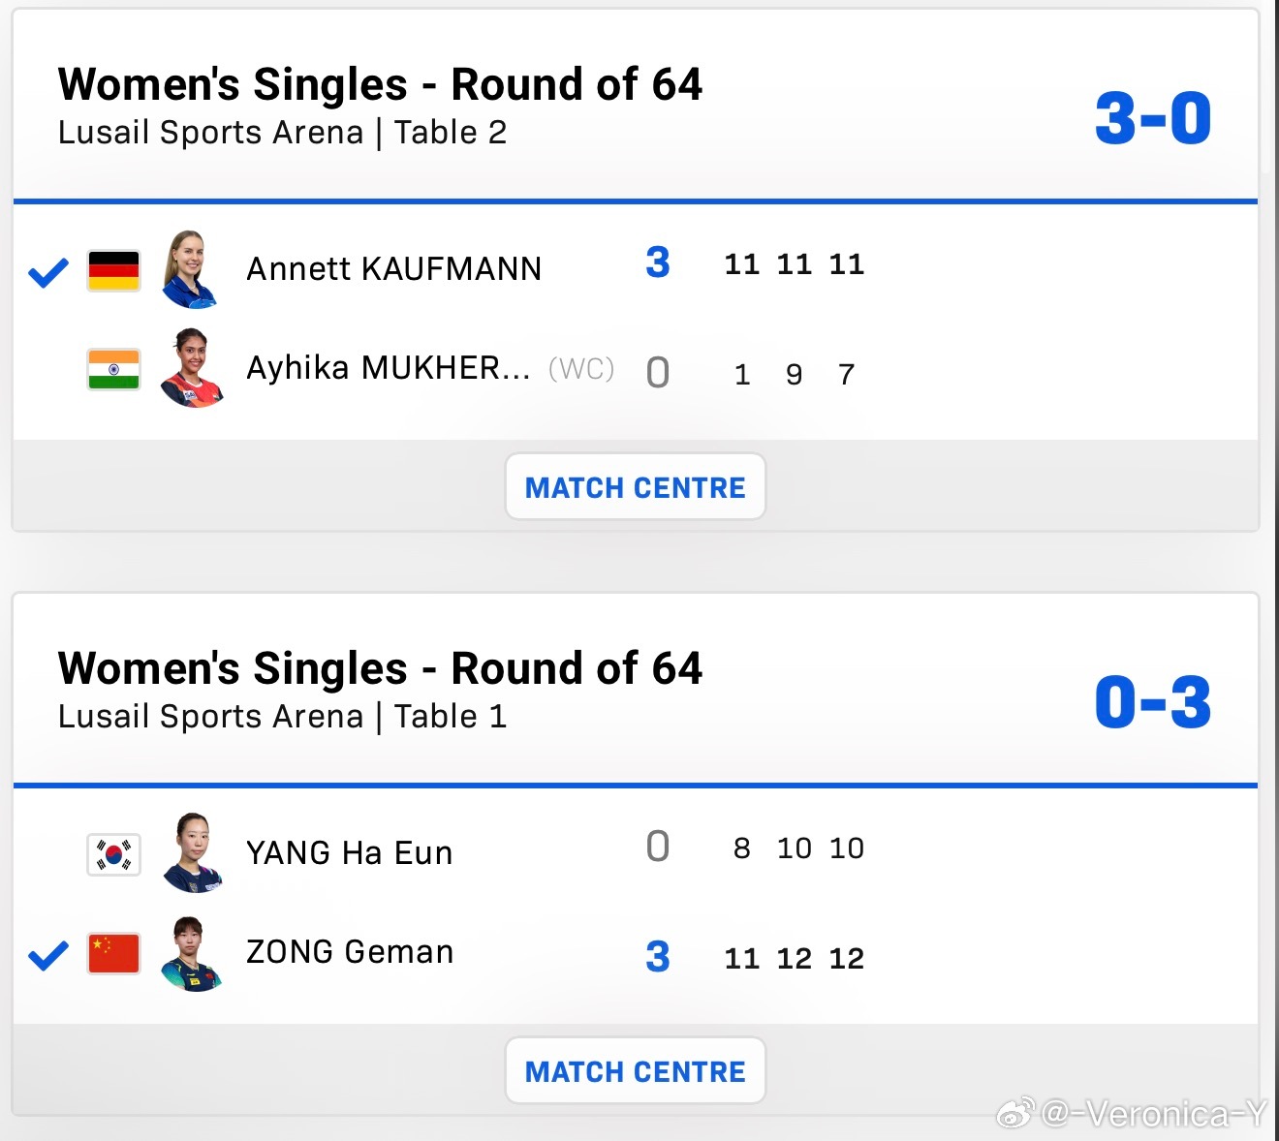
Task: Click Lusail Sports Arena Table 2 subtitle
Action: coord(283,133)
